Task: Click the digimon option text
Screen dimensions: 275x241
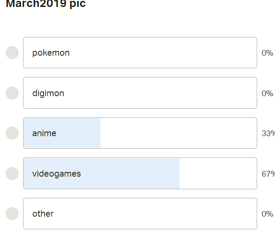Action: pos(48,93)
